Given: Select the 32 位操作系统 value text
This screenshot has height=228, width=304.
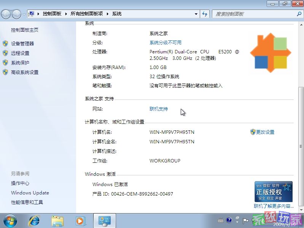Looking at the screenshot, I should 164,77.
